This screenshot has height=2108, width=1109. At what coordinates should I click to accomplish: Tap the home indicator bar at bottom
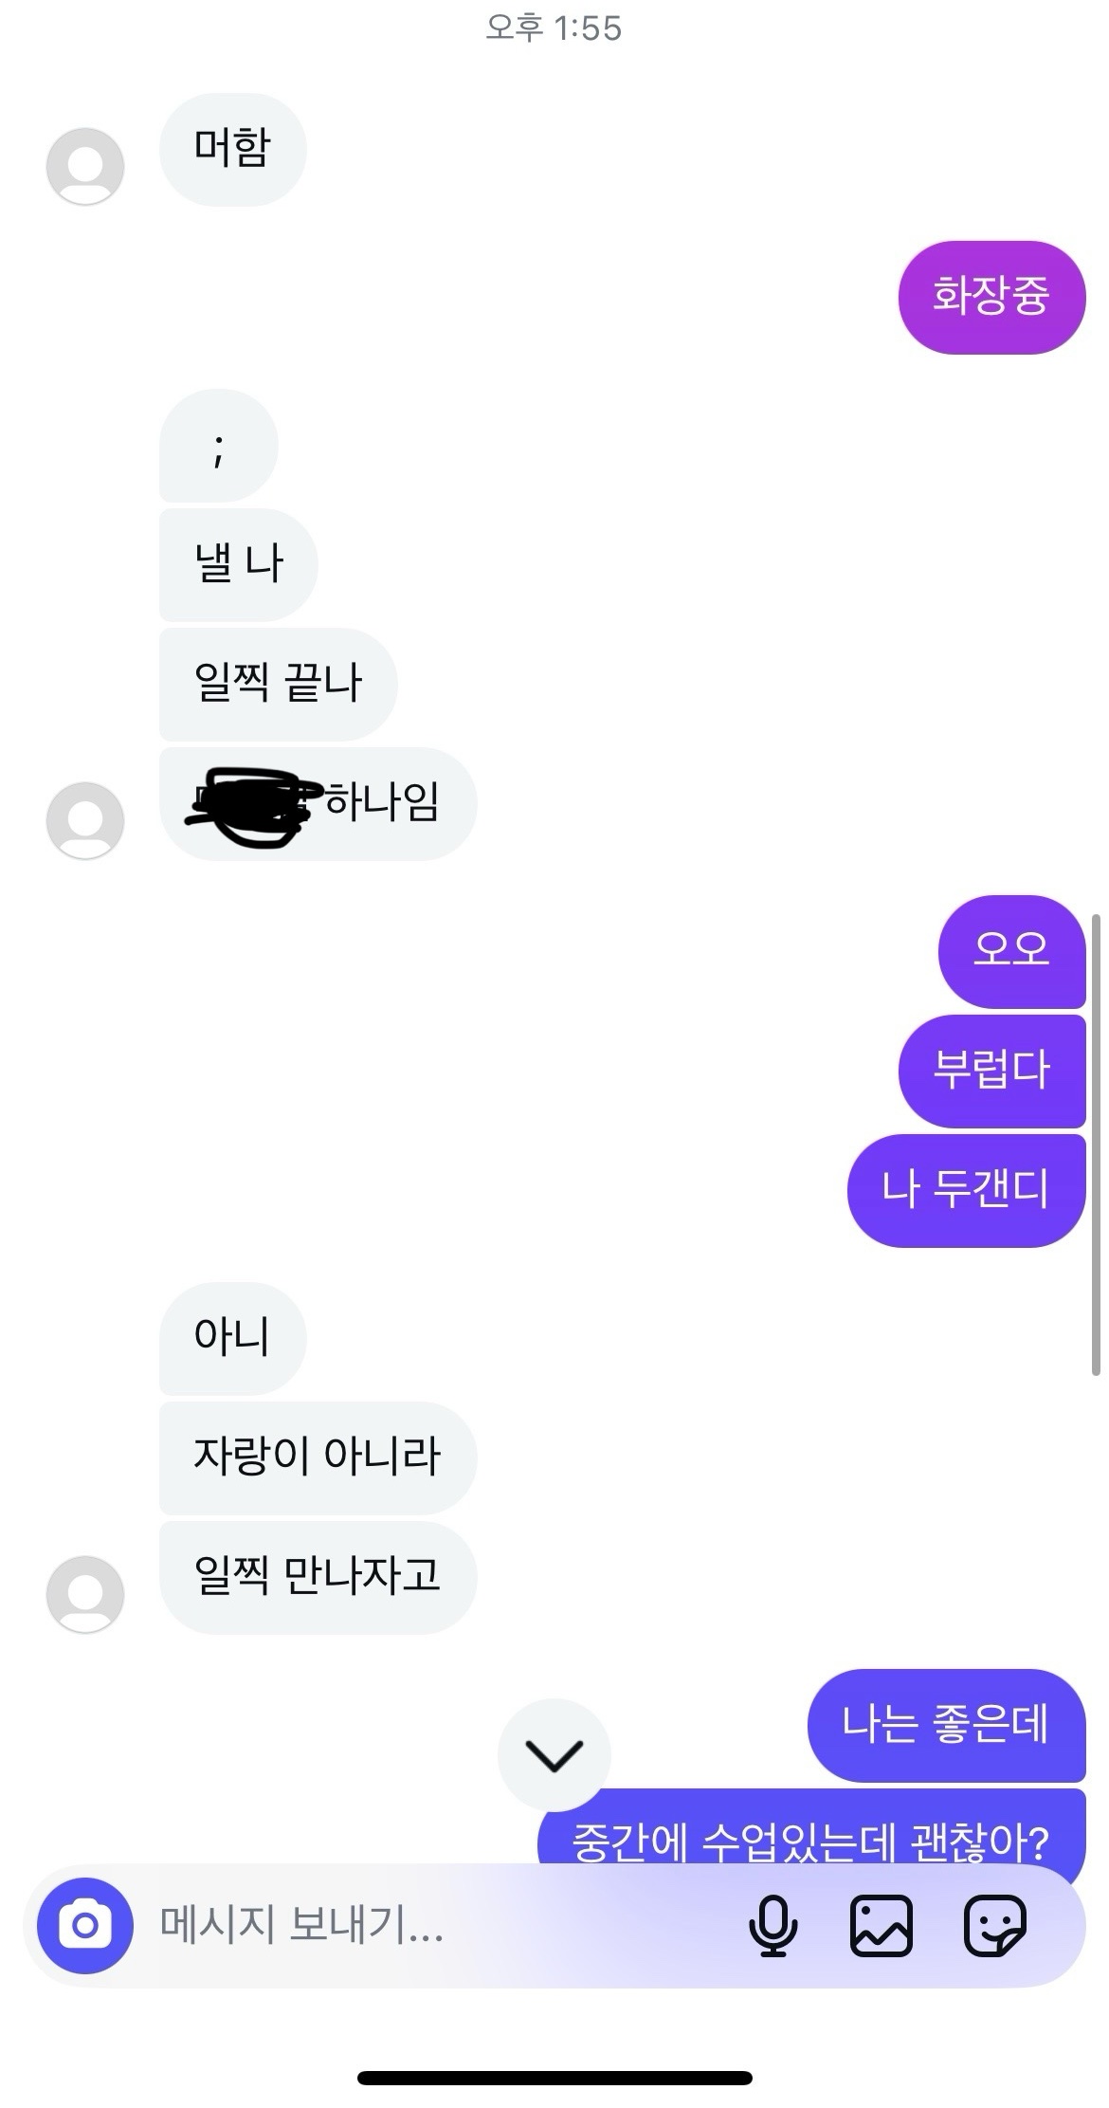(554, 2077)
